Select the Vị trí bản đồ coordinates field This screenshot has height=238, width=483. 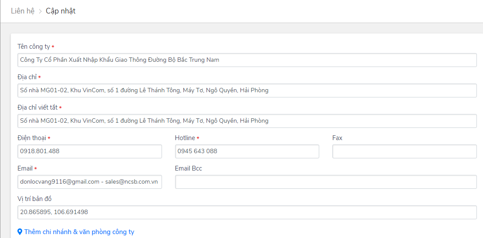[247, 212]
